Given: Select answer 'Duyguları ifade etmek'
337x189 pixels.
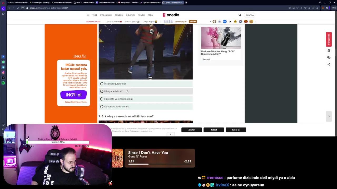Looking at the screenshot, I should click(146, 107).
